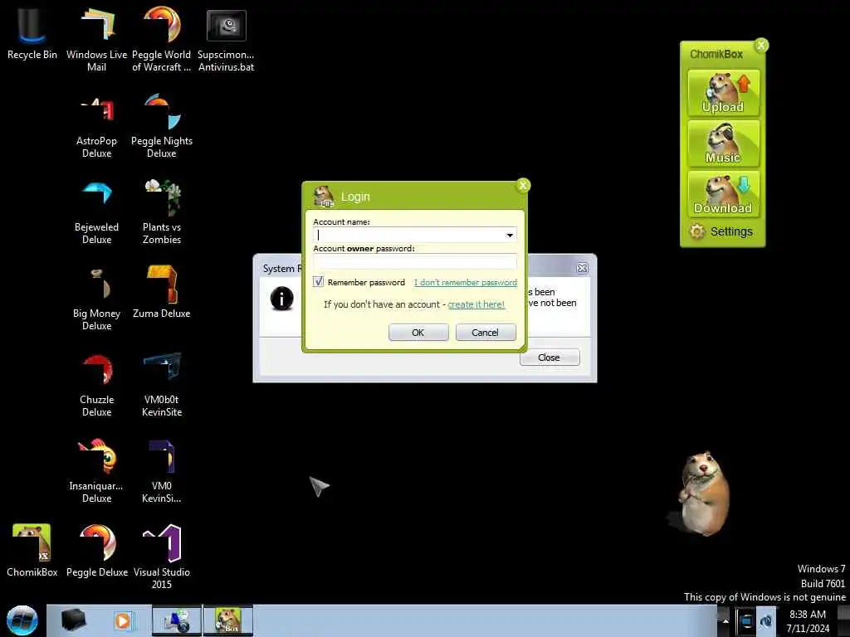Expand the Account name dropdown arrow

(510, 235)
